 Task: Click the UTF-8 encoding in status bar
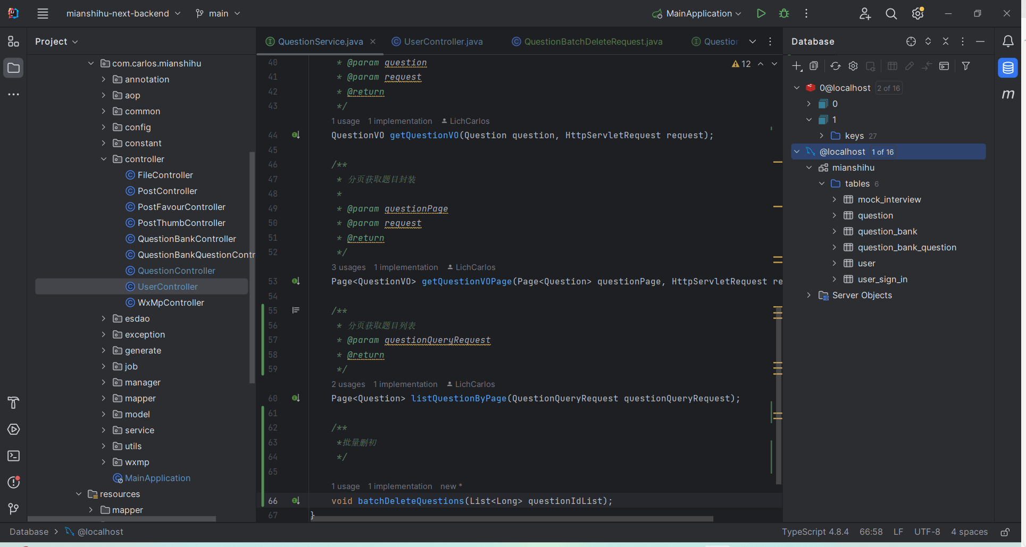click(x=927, y=532)
